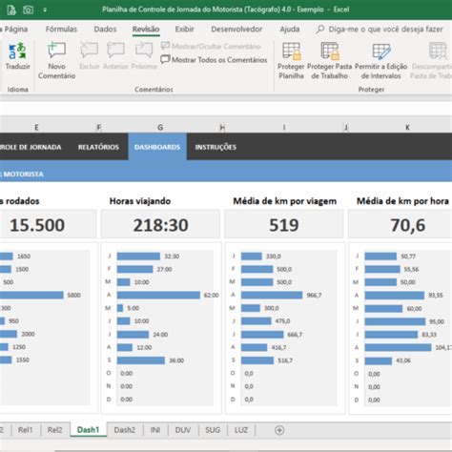Open Proteger Pasta de Trabalho
452x452 pixels.
pyautogui.click(x=329, y=60)
